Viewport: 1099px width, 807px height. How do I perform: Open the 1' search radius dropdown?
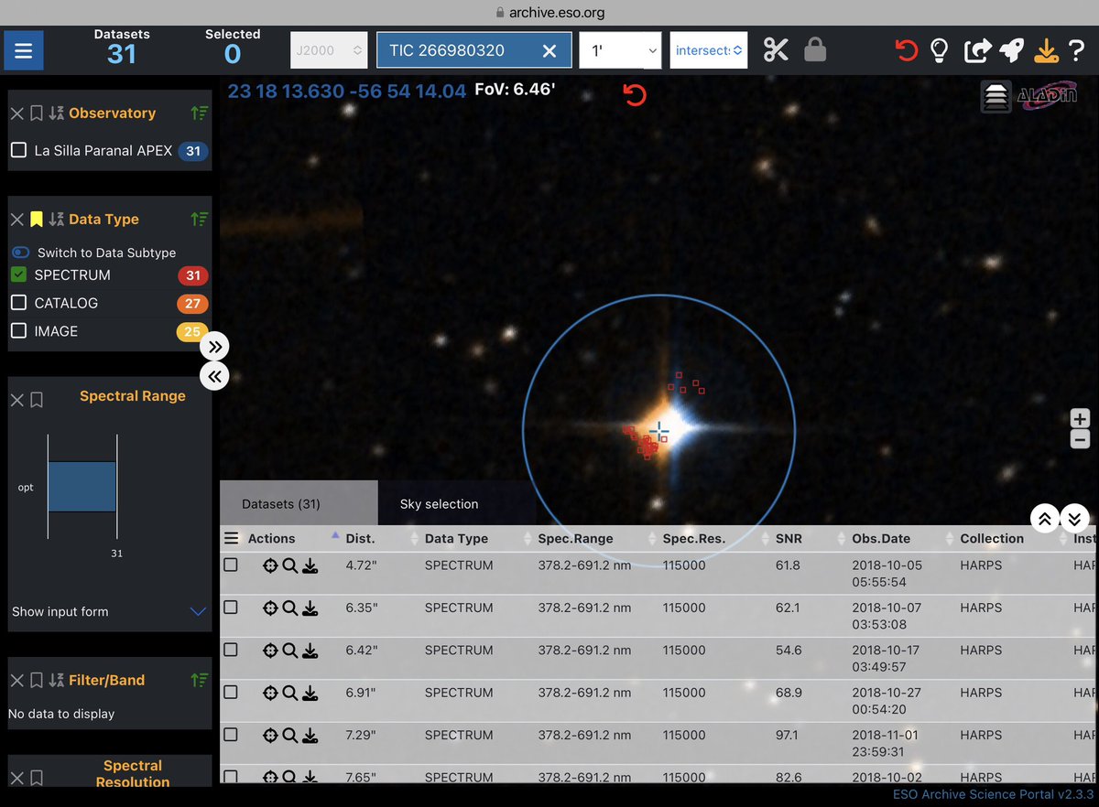coord(620,50)
